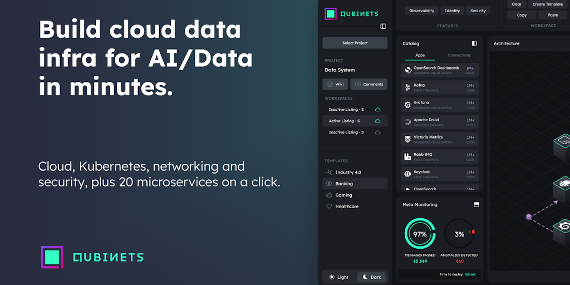Minimize the Meta Monitoring panel
Viewport: 570px width, 285px height.
coord(476,205)
